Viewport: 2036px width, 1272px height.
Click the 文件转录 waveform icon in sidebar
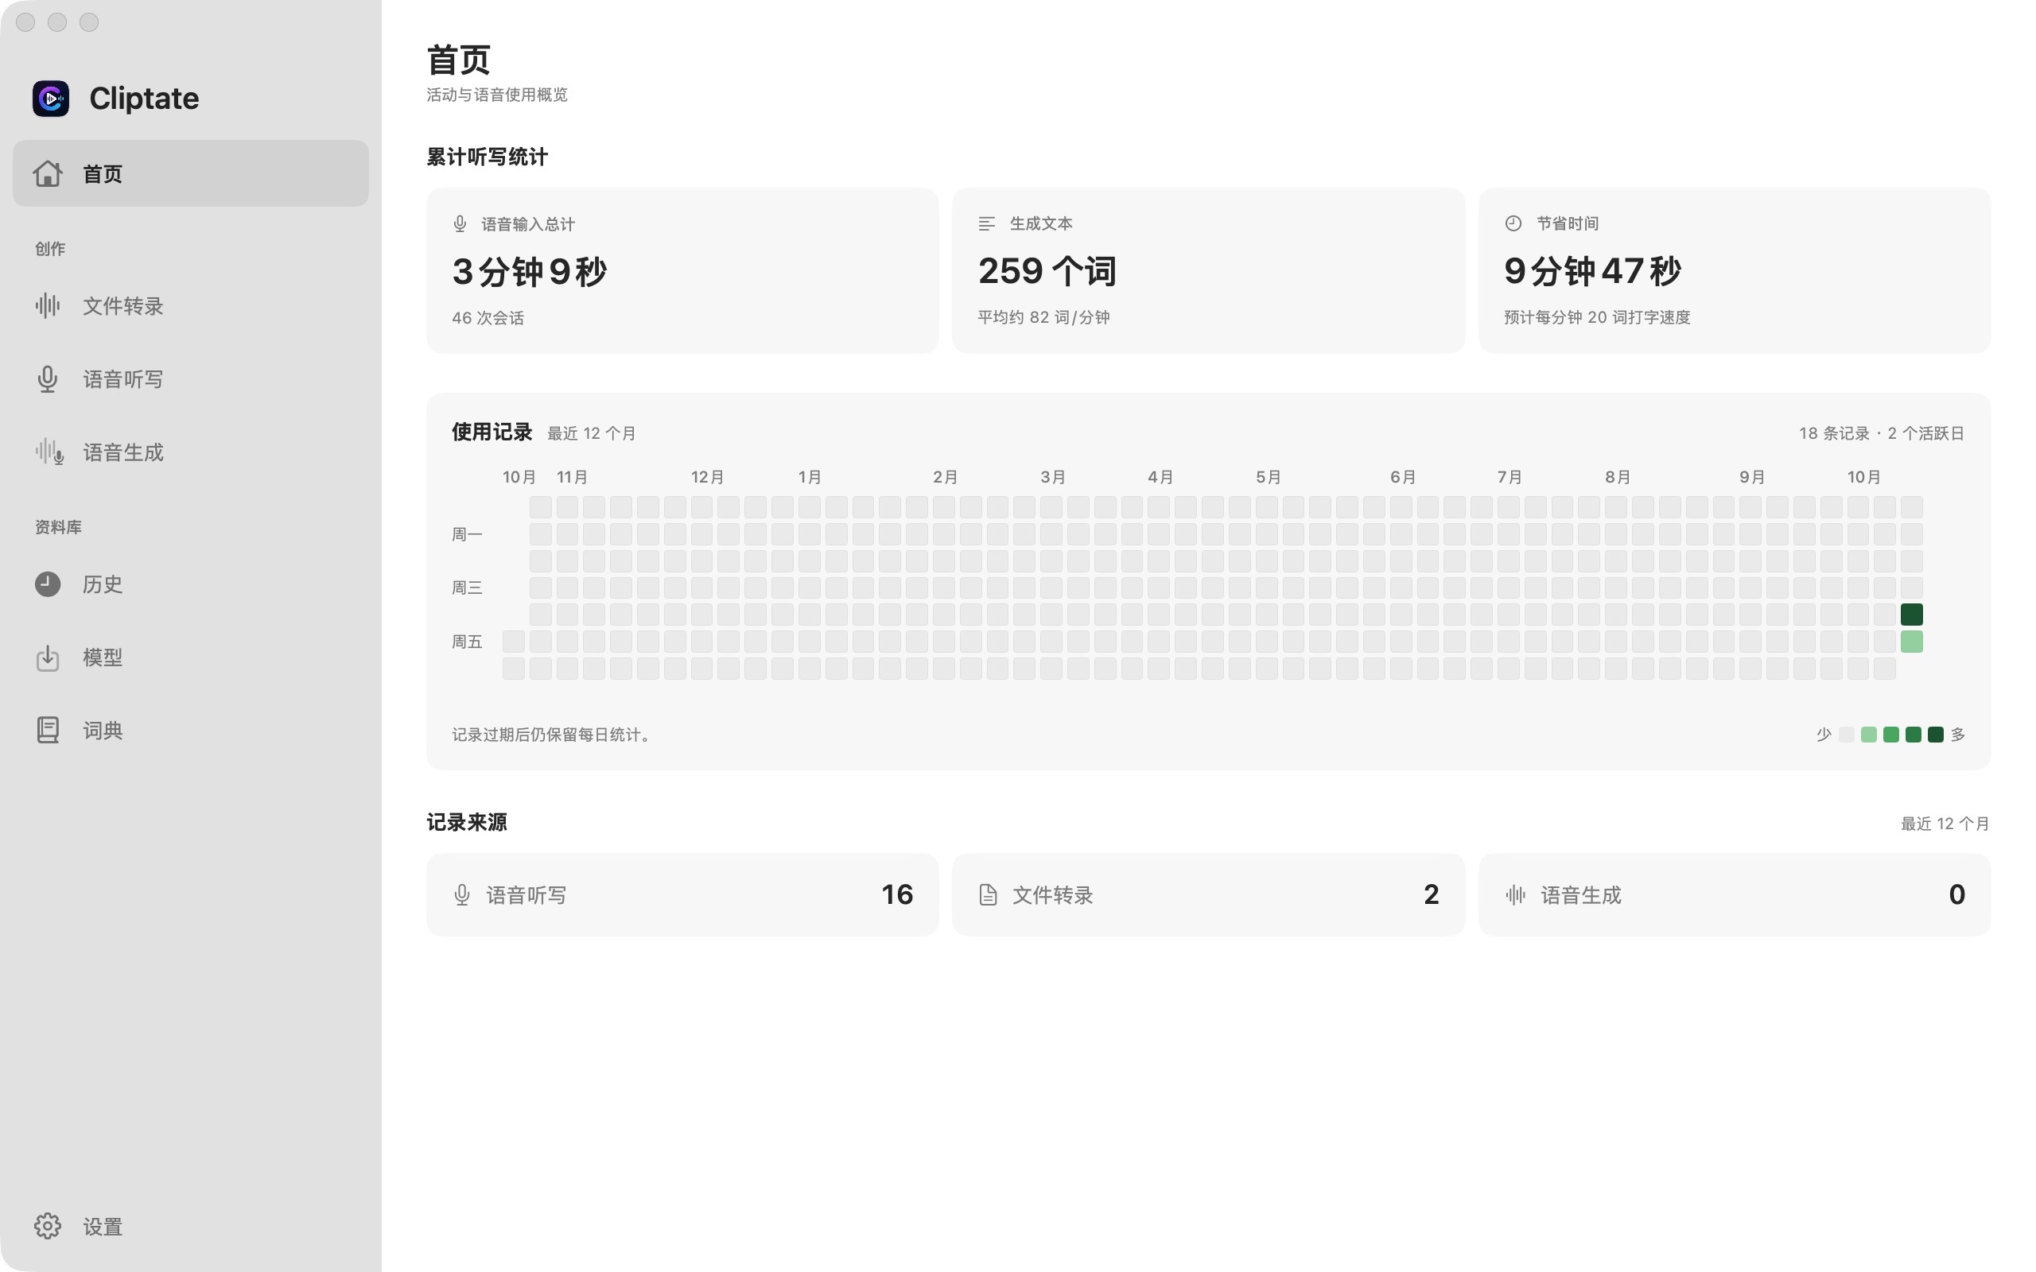pyautogui.click(x=47, y=305)
